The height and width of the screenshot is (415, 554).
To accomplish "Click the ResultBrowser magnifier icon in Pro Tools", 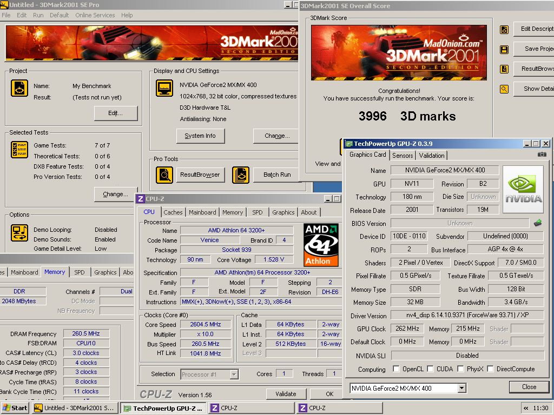I will [164, 175].
